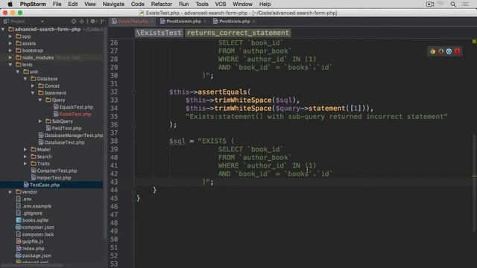Select TestCase.php file
This screenshot has height=268, width=477.
click(45, 185)
